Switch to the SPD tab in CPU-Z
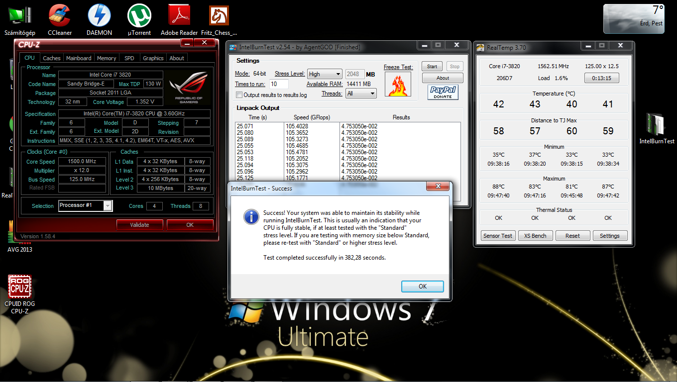 click(x=129, y=58)
